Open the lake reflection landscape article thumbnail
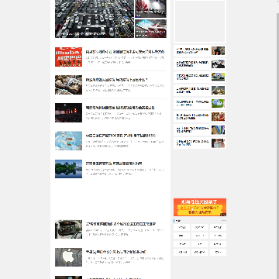This screenshot has height=279, width=279. 68,169
